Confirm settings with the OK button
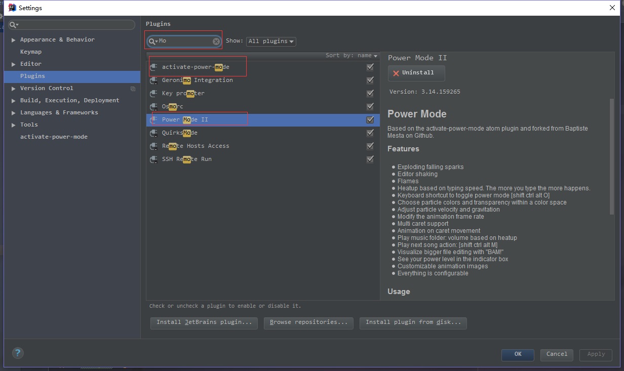624x371 pixels. pos(518,354)
